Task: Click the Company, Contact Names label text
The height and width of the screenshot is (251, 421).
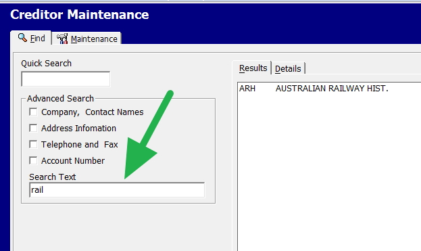Action: coord(93,112)
